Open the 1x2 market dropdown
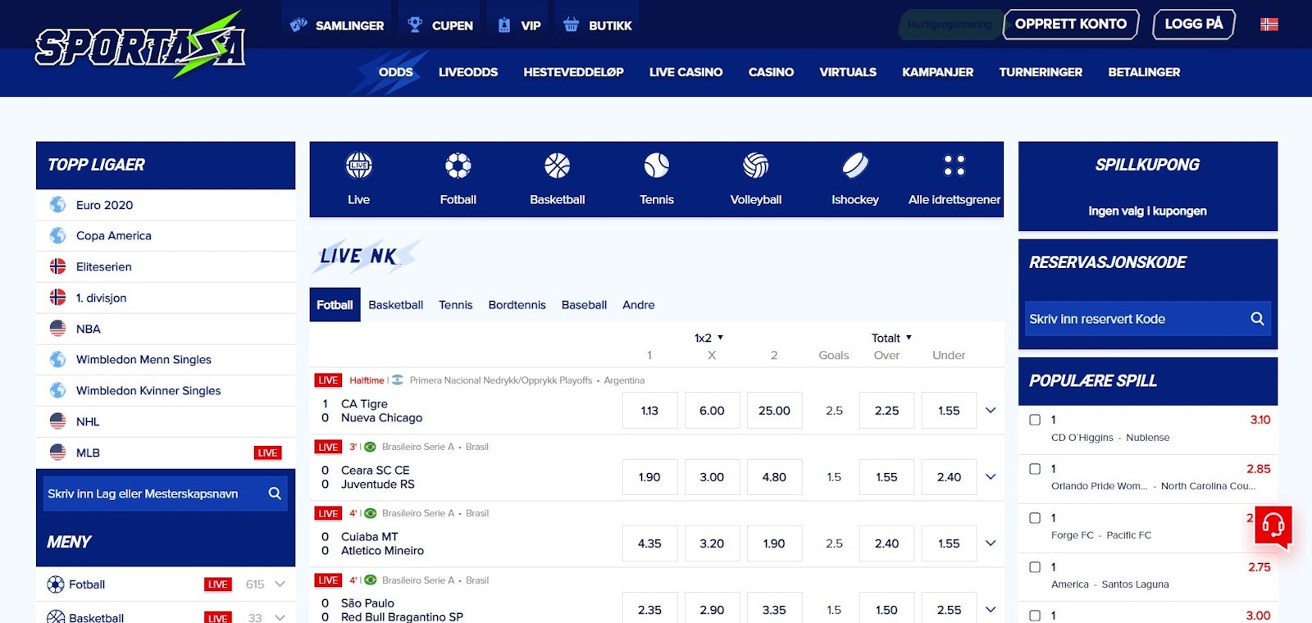This screenshot has height=623, width=1312. coord(708,338)
